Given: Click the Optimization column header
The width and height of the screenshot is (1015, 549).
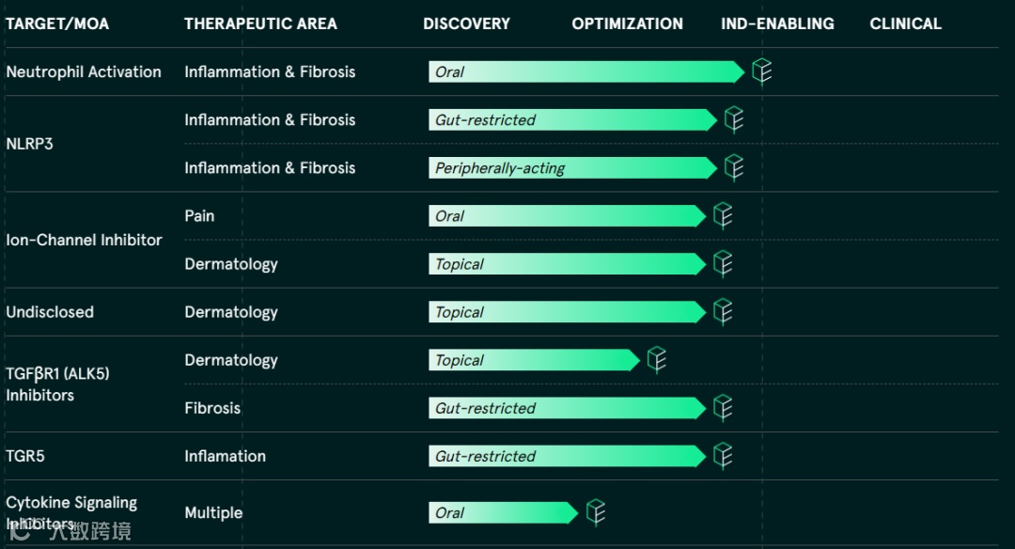Looking at the screenshot, I should pyautogui.click(x=627, y=24).
